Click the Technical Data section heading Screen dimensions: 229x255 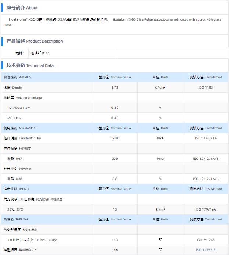click(30, 65)
